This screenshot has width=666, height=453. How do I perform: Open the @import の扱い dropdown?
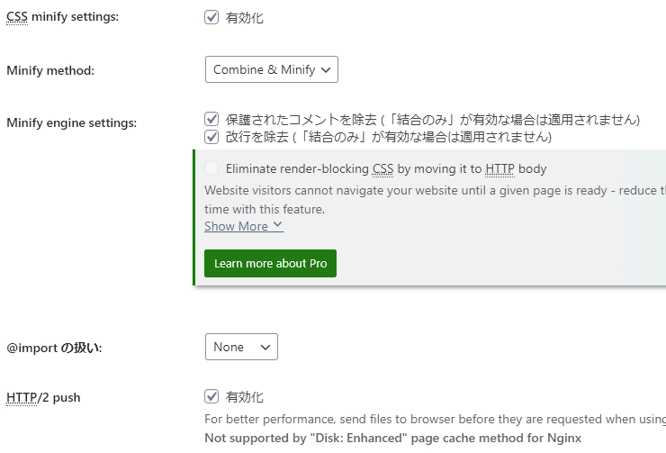(241, 347)
